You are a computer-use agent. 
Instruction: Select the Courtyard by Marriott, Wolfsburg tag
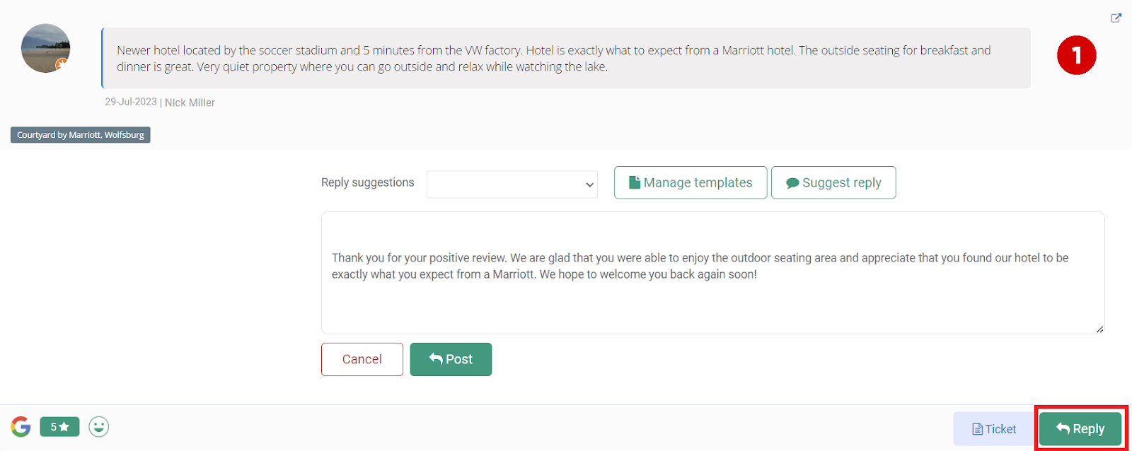click(x=81, y=134)
